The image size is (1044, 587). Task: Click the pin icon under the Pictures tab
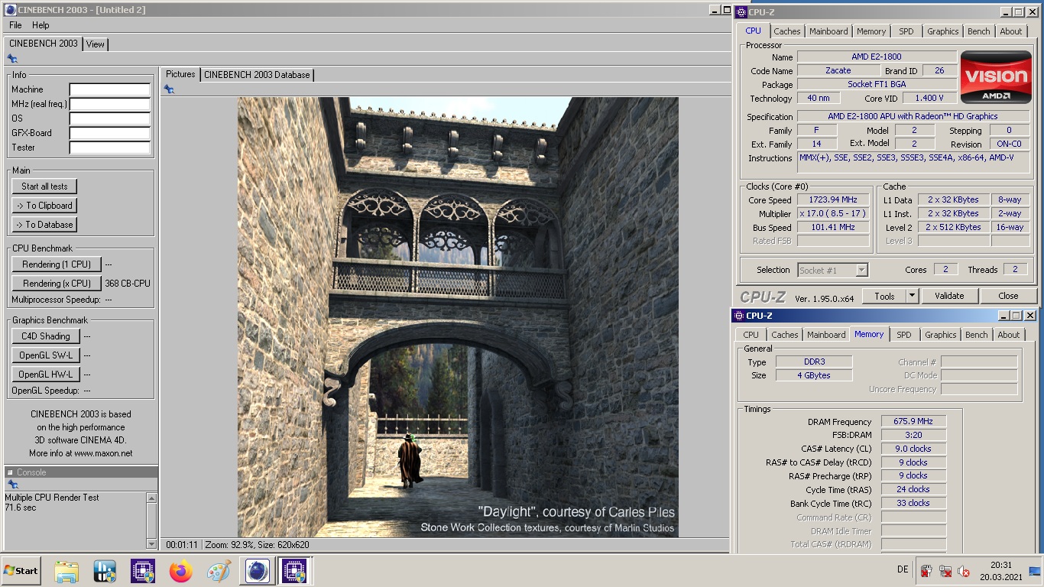click(x=169, y=89)
